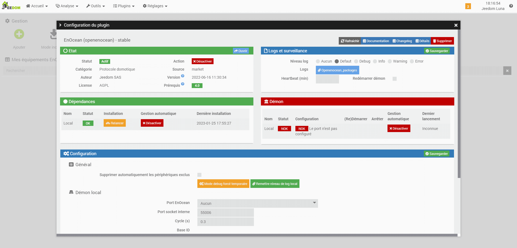Click the '2023-01-25 17:55:27' installation date
Viewport: 517px width, 248px height.
(x=214, y=123)
